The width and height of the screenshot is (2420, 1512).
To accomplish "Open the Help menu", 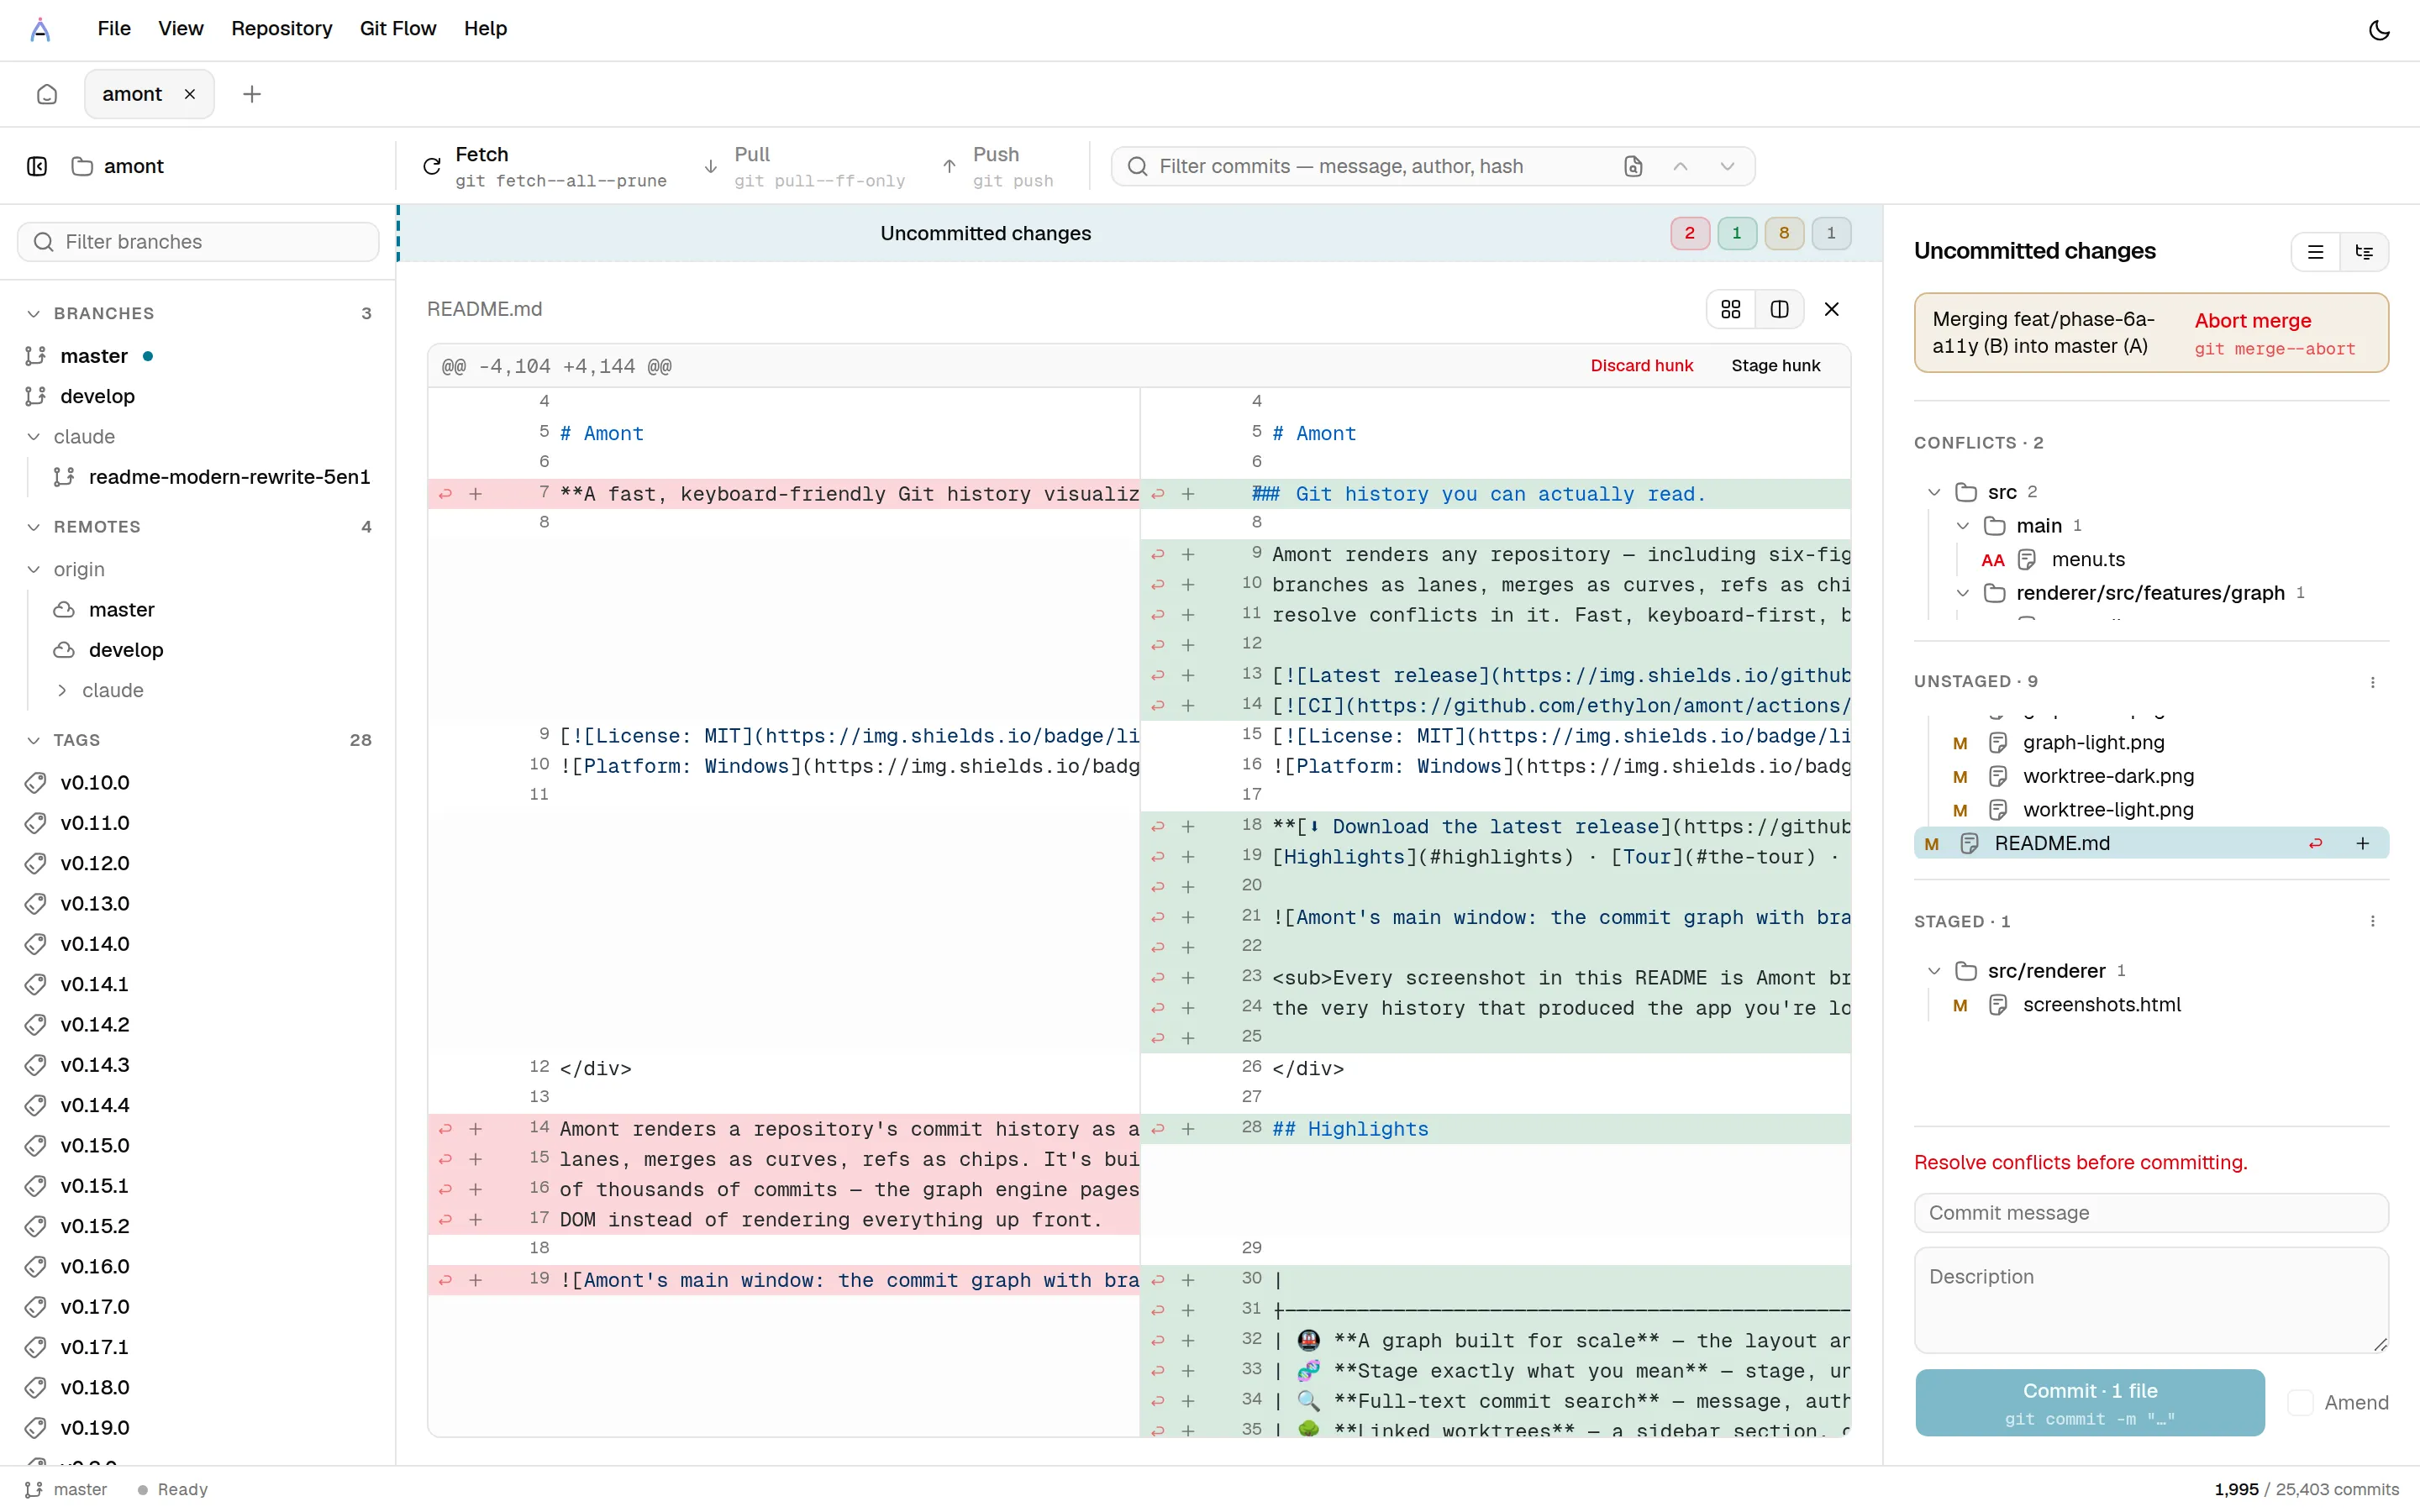I will click(485, 29).
